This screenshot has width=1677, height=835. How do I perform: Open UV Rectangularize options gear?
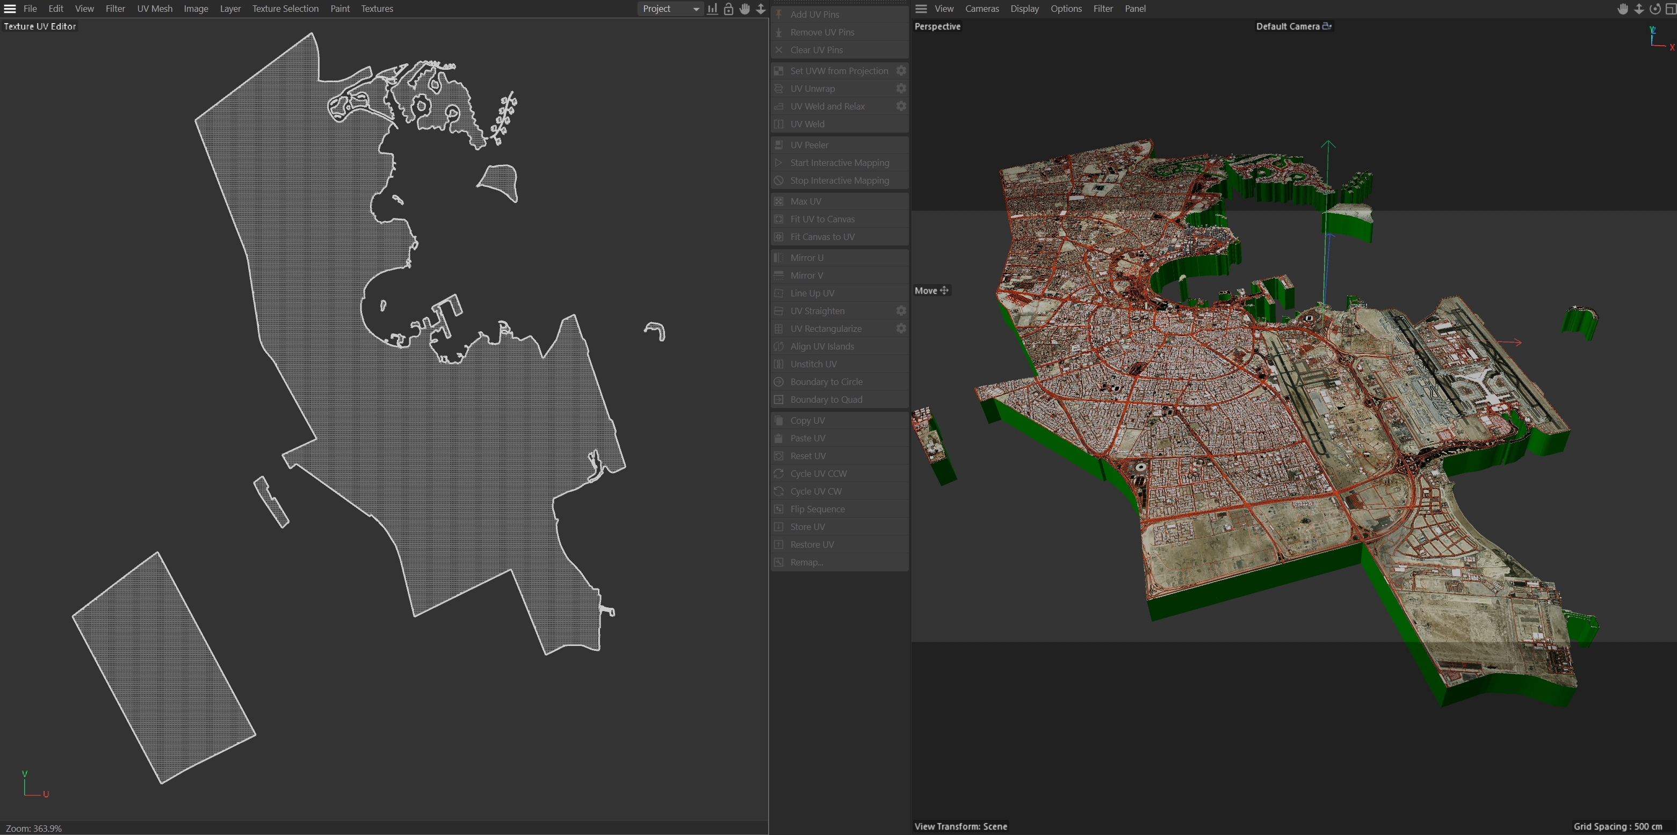[x=901, y=329]
